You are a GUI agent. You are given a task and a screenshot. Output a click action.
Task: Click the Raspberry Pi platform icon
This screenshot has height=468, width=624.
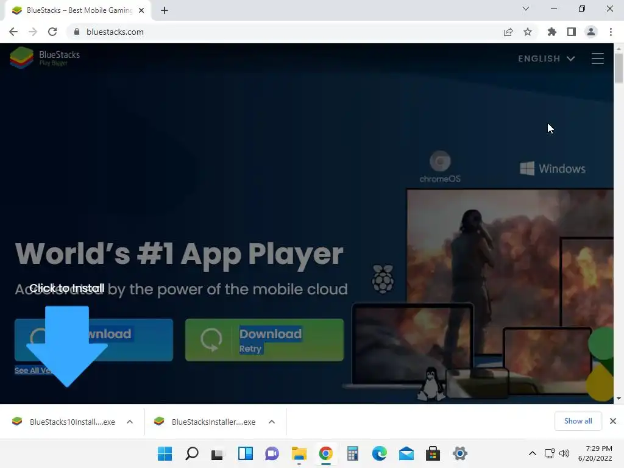click(x=383, y=279)
